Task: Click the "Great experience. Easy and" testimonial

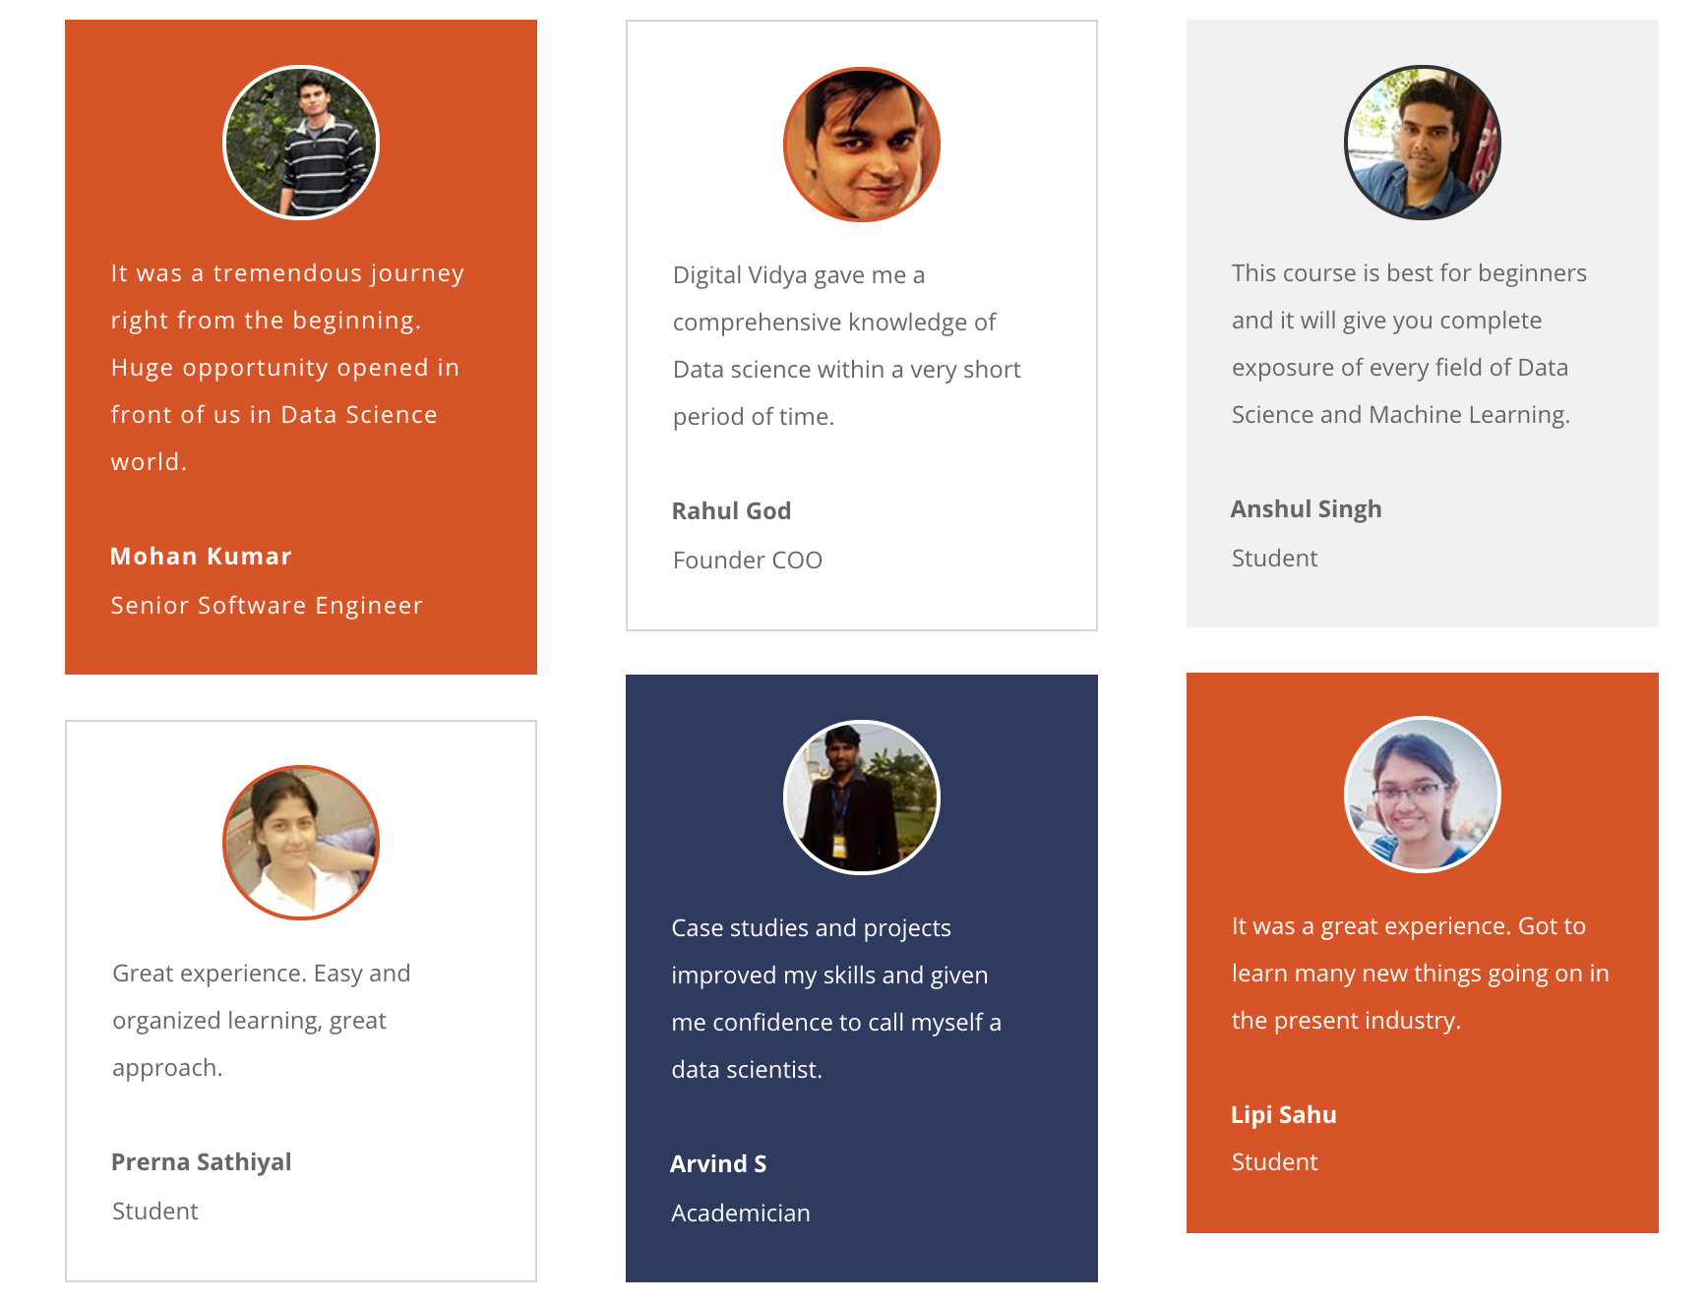Action: [x=261, y=1020]
